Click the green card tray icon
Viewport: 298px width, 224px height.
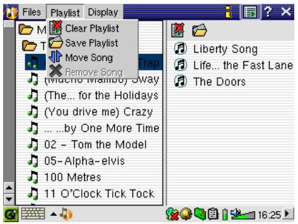(199, 213)
